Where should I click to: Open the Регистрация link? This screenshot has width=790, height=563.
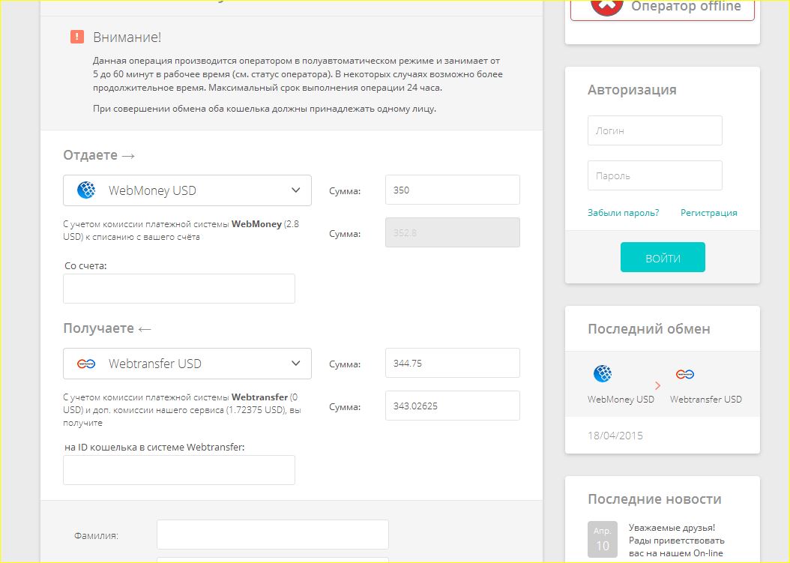(x=708, y=213)
